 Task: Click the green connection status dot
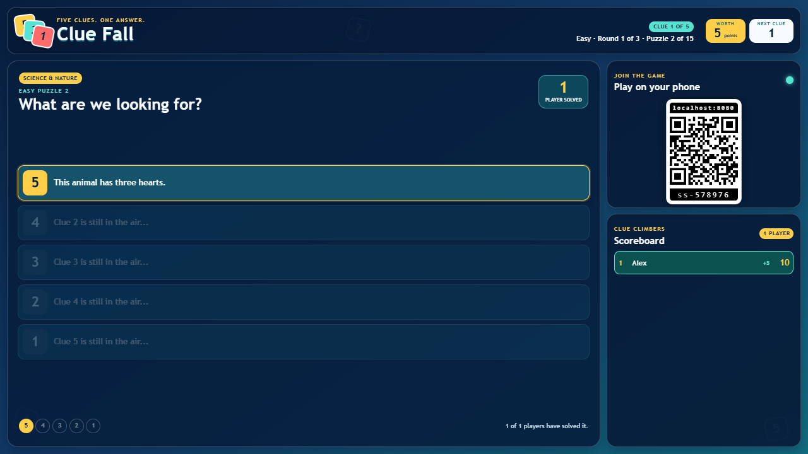tap(789, 80)
